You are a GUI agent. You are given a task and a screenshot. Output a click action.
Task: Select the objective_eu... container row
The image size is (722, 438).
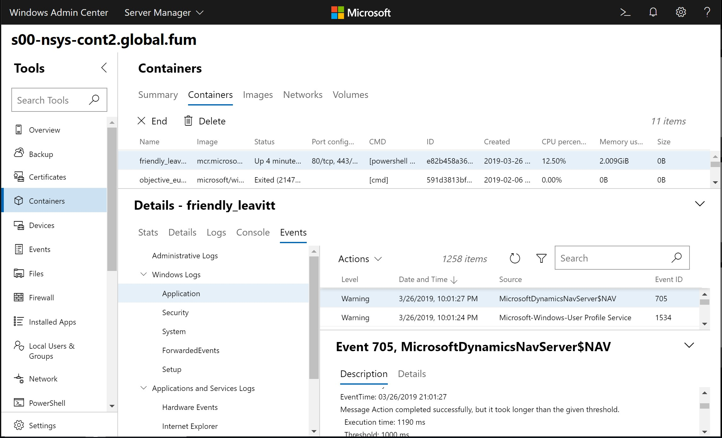pos(414,180)
